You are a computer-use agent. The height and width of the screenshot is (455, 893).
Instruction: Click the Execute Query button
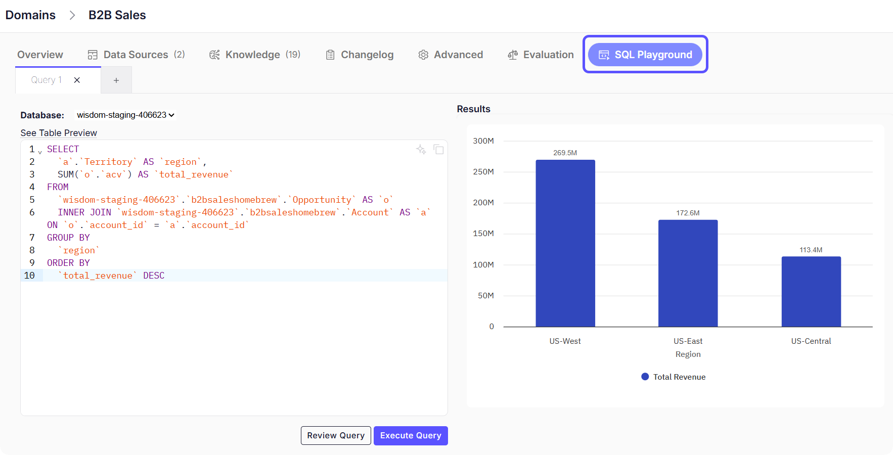click(411, 435)
